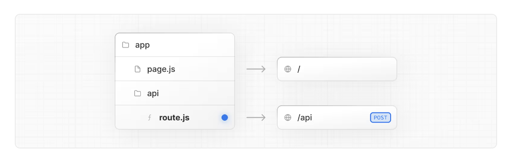
Task: Click the api folder icon
Action: click(x=137, y=93)
